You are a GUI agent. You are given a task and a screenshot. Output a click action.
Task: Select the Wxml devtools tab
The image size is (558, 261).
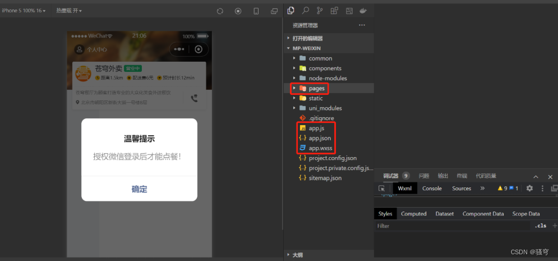click(405, 189)
